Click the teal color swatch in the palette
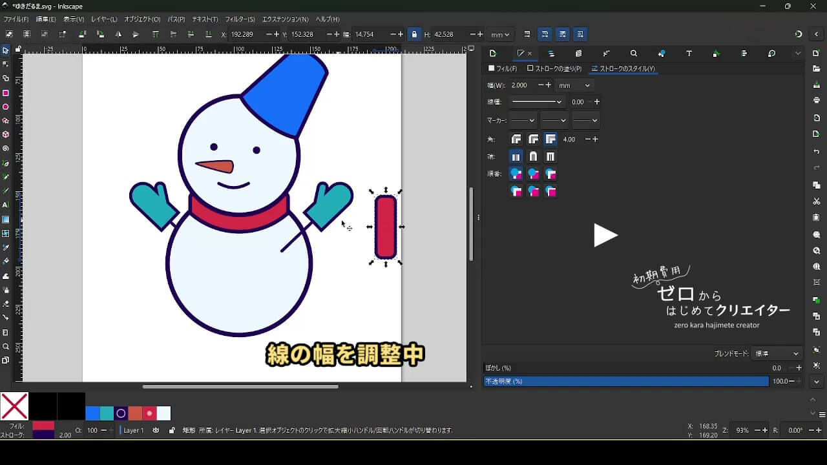This screenshot has height=465, width=827. pyautogui.click(x=107, y=413)
